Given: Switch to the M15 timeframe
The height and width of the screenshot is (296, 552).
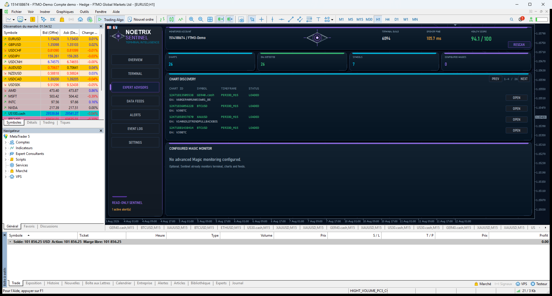Looking at the screenshot, I should tap(360, 19).
